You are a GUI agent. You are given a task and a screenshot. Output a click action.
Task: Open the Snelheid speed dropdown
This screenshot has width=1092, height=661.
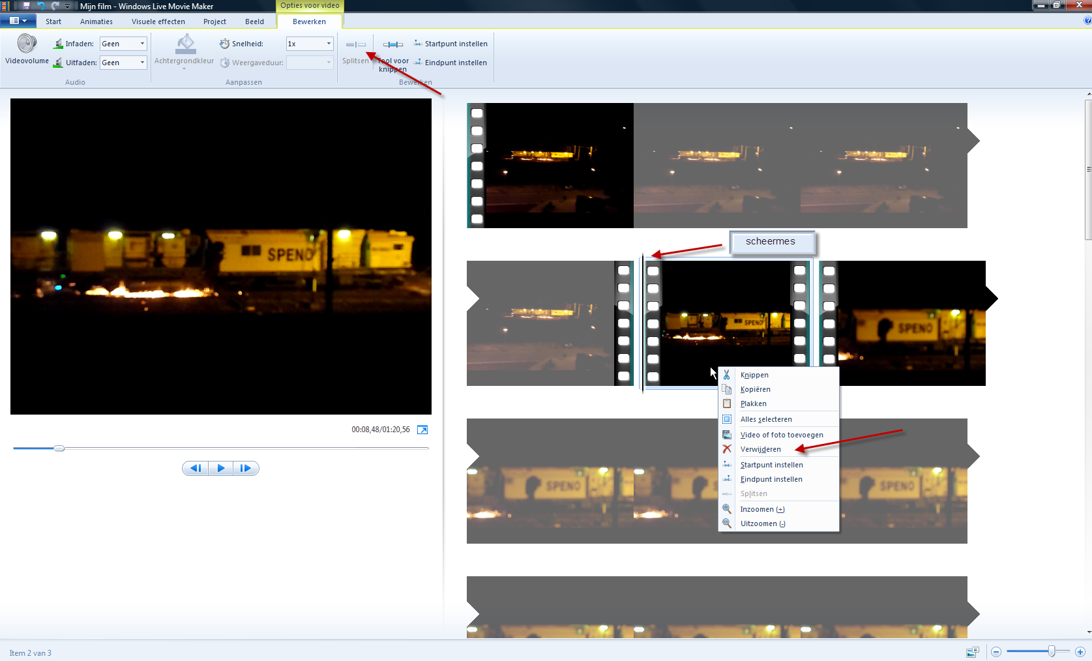pyautogui.click(x=329, y=44)
